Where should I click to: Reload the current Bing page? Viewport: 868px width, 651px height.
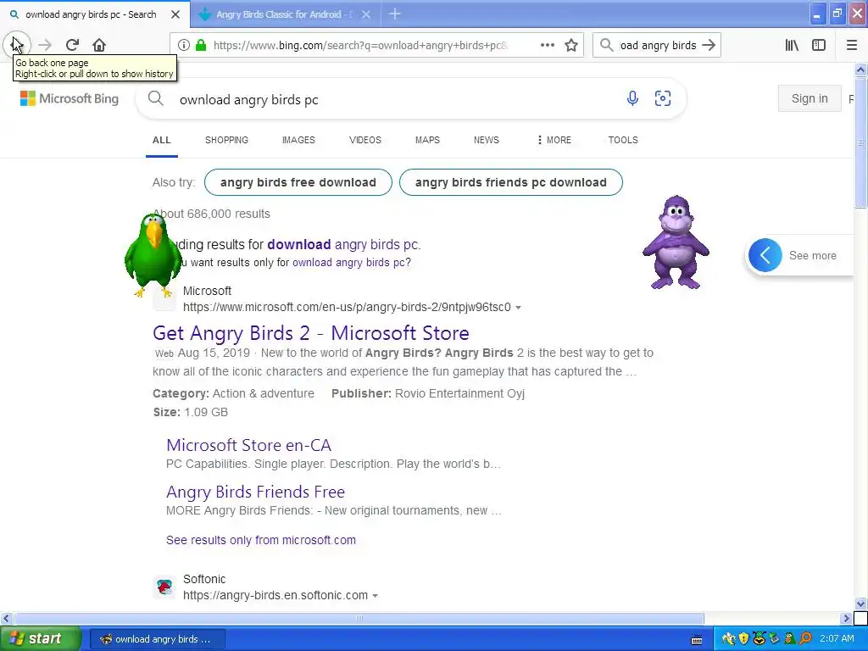72,45
